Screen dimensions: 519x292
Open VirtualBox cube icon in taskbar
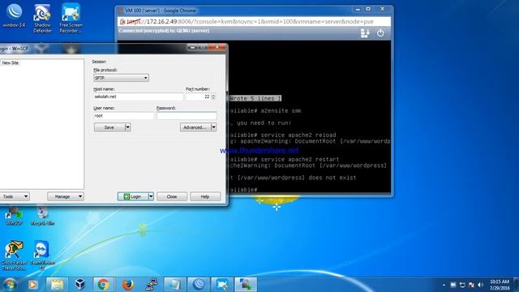[79, 285]
